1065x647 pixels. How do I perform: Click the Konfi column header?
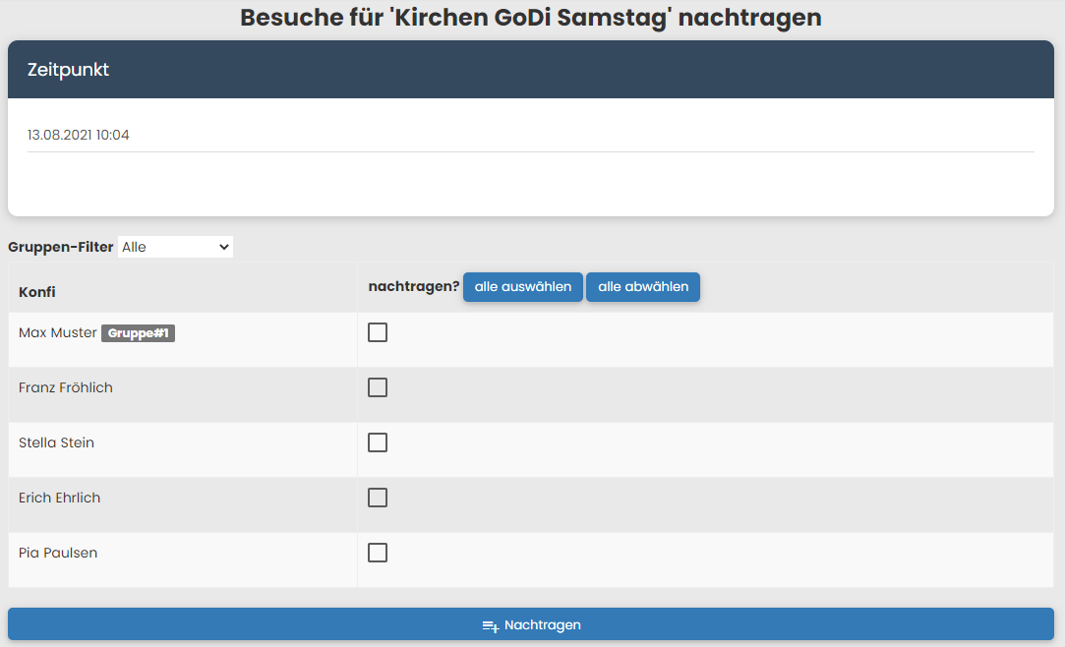pos(37,292)
